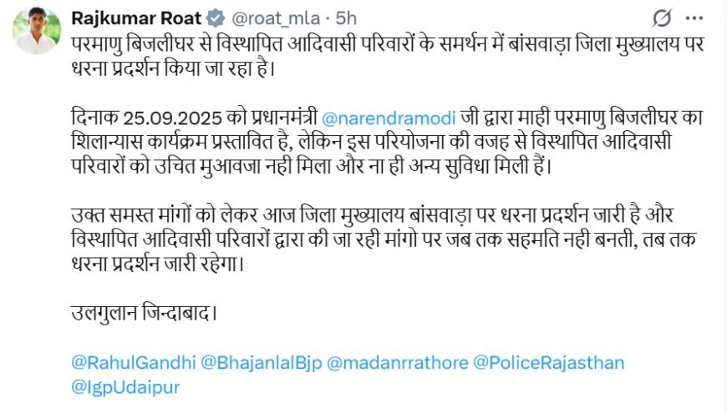727x413 pixels.
Task: Click the @IgpUdaipur mention
Action: click(x=126, y=387)
